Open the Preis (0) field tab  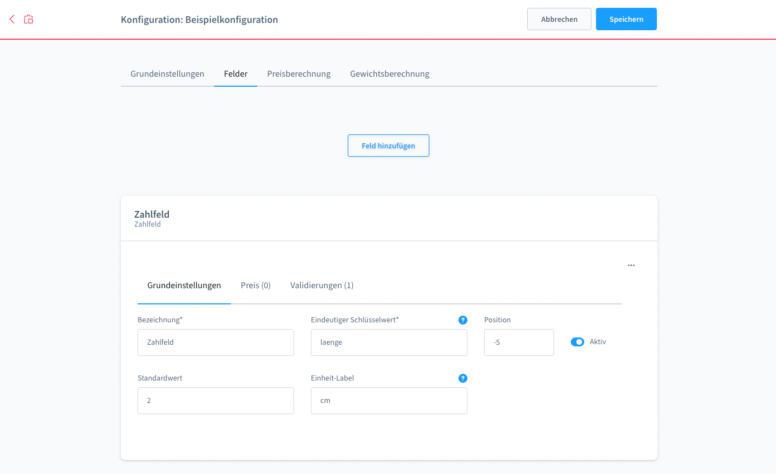tap(255, 285)
